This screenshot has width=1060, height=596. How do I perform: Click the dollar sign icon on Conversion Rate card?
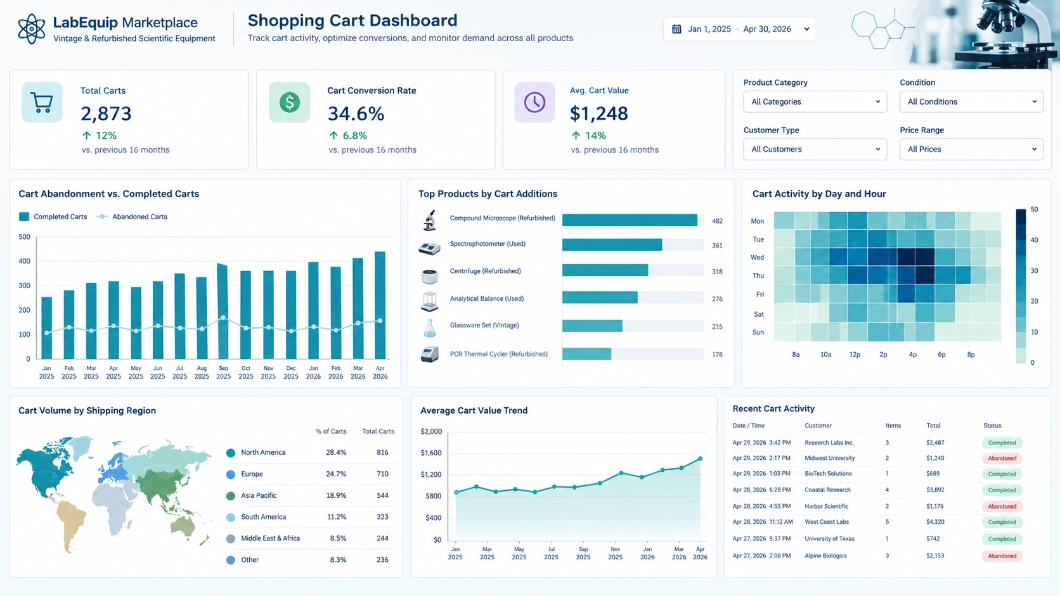[x=290, y=102]
